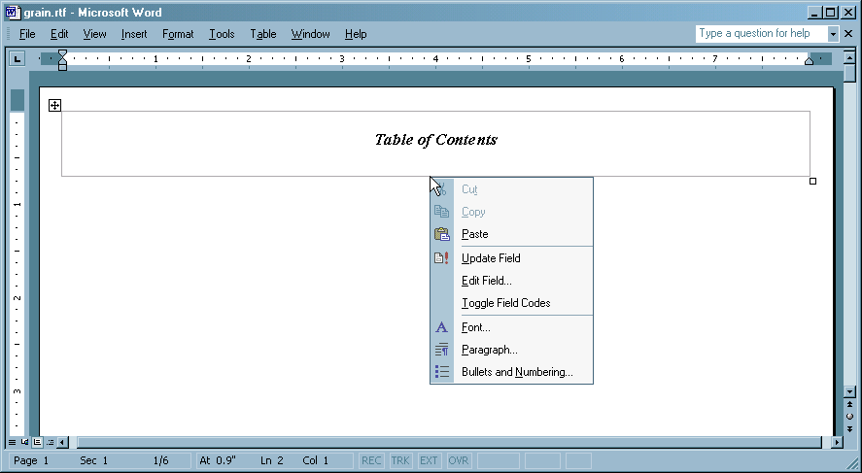Click 'At 0.9"' in status bar

click(x=218, y=461)
